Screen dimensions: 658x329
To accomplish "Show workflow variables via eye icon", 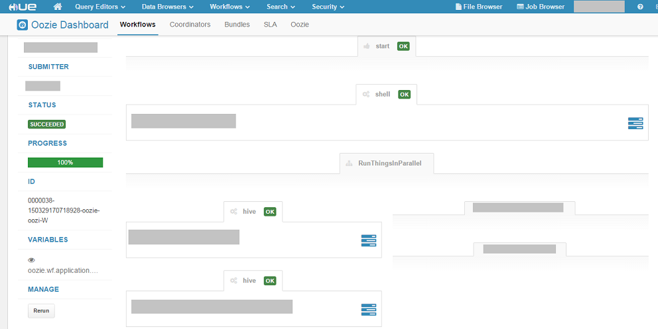I will tap(31, 260).
